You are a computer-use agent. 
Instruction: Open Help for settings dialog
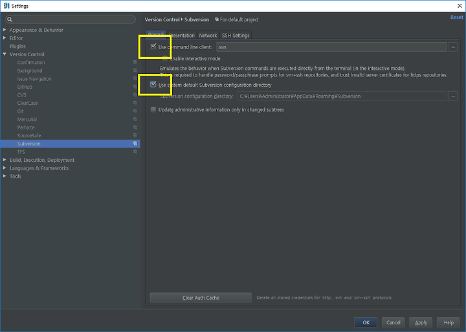449,322
